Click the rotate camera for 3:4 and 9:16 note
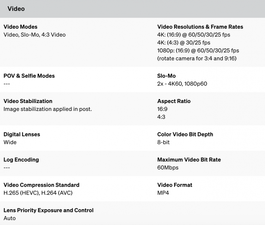Viewport: 265px width, 225px height. coord(197,58)
